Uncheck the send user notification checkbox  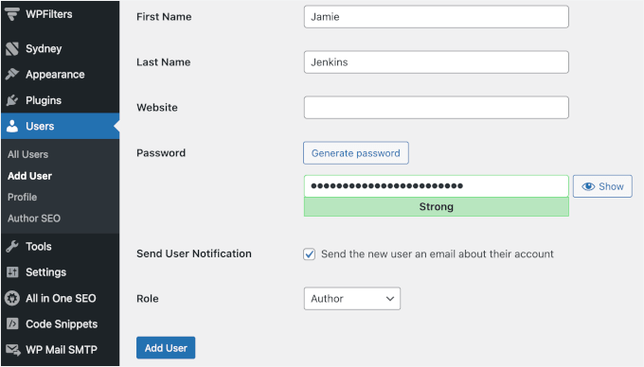310,254
